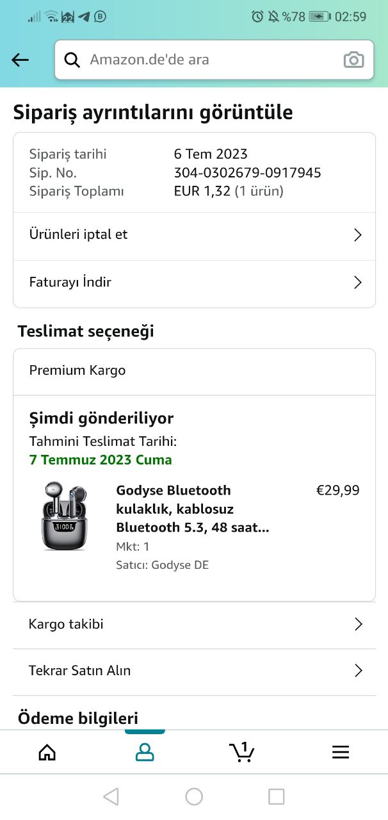Open the account profile tab icon
Image resolution: width=388 pixels, height=820 pixels.
tap(145, 752)
